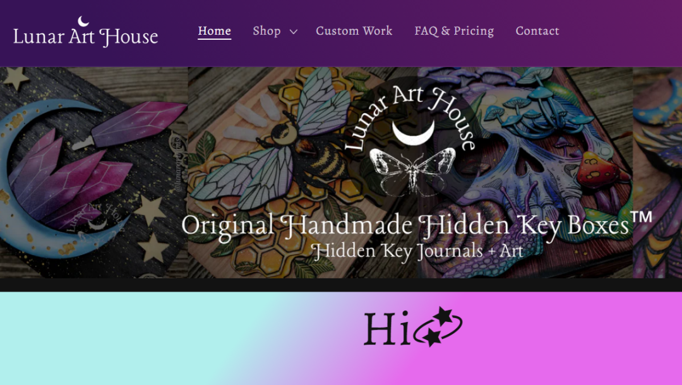Click the Hi heading text
682x385 pixels.
click(386, 328)
